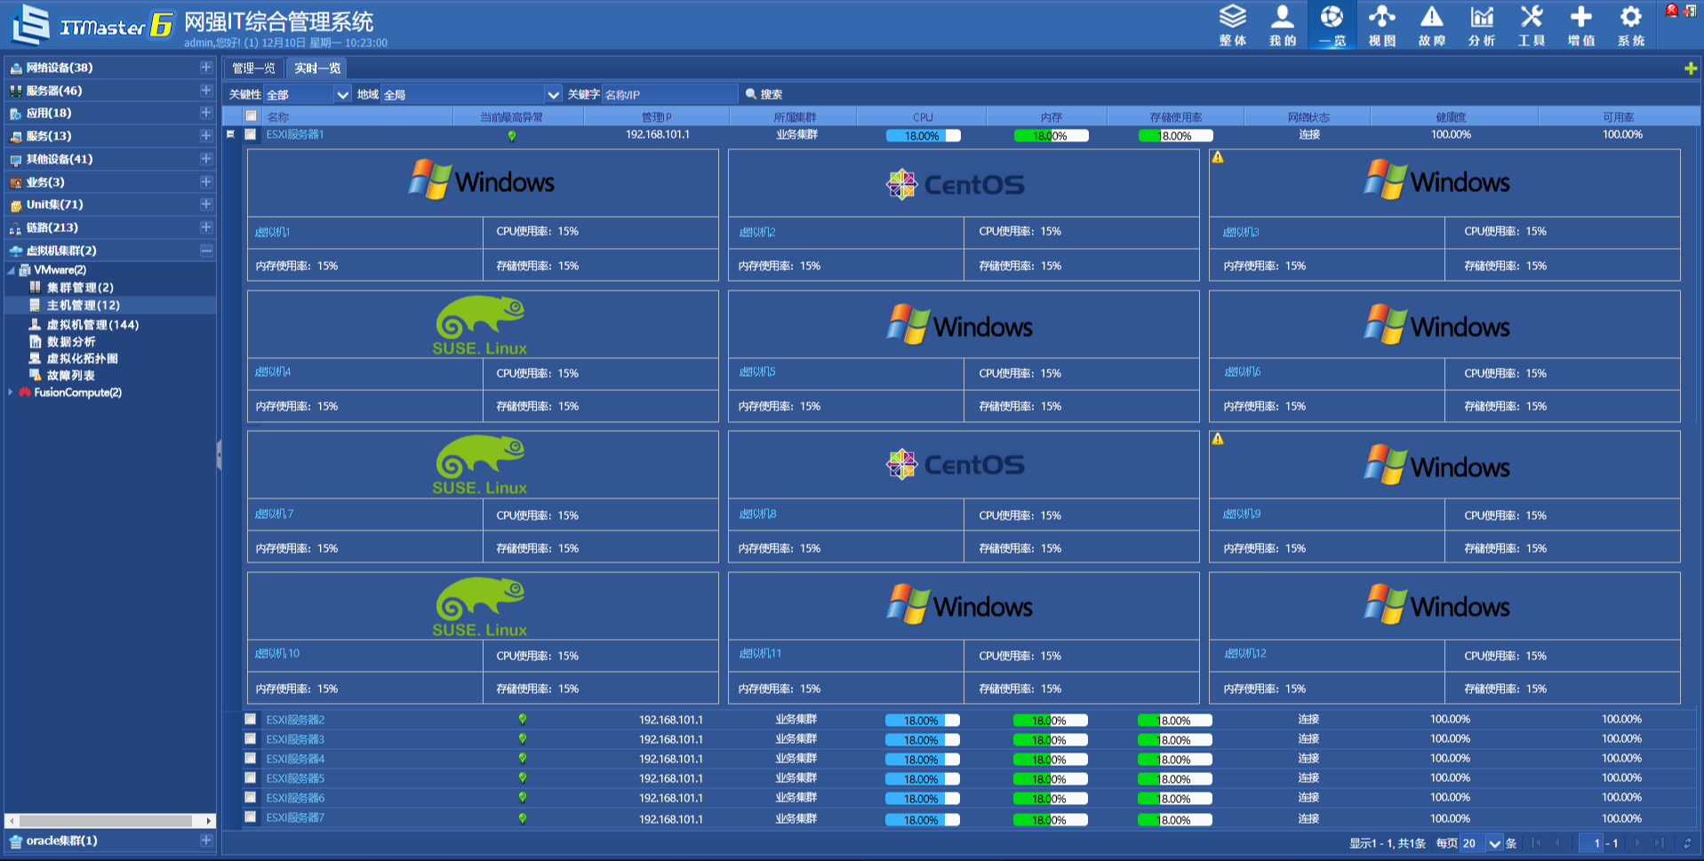The image size is (1704, 861).
Task: Collapse the 虚拟机集群(2) section
Action: pyautogui.click(x=206, y=251)
